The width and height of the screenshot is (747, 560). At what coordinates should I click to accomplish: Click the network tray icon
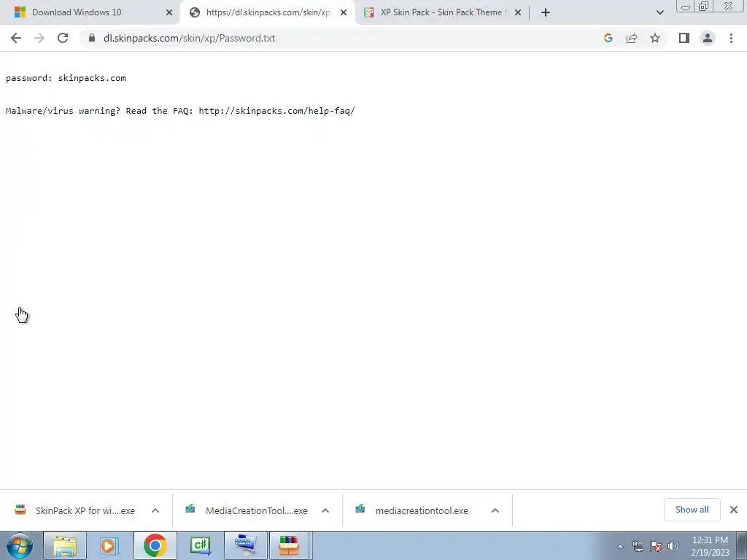[638, 546]
